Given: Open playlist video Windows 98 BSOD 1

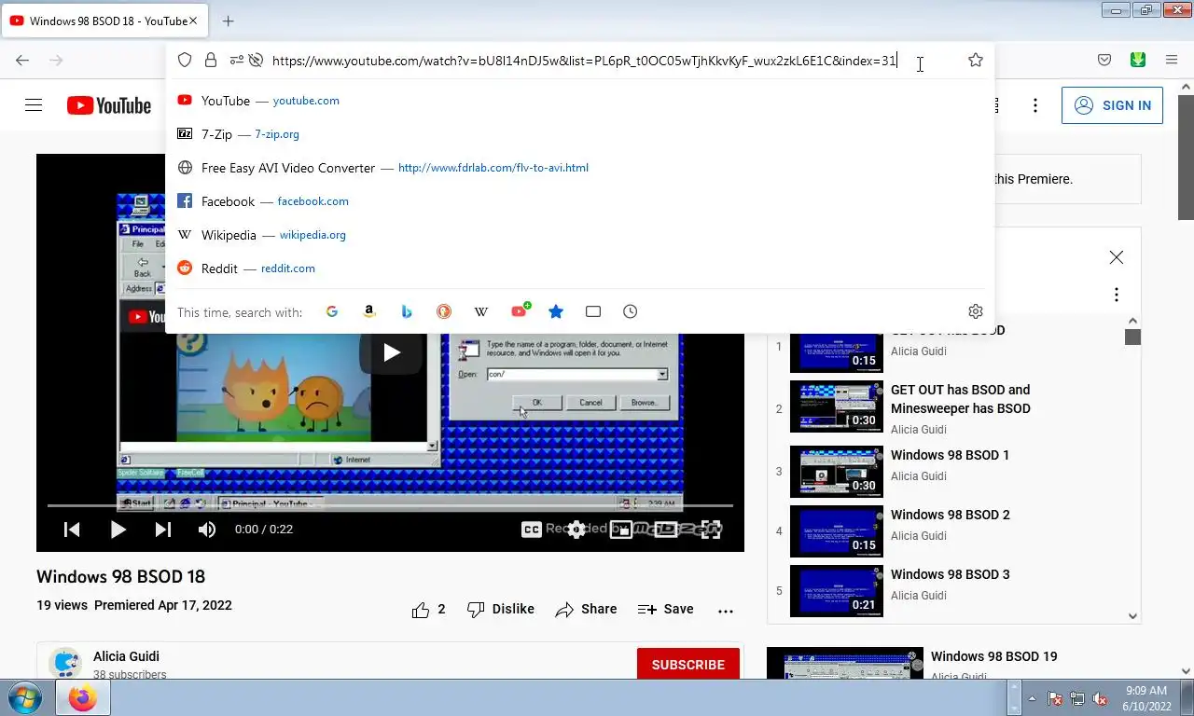Looking at the screenshot, I should 950,455.
